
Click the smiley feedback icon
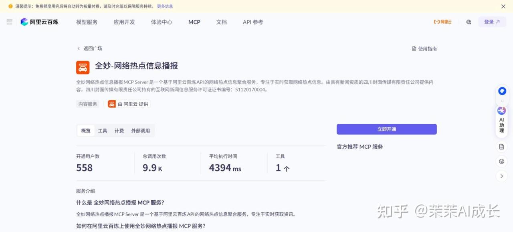501,161
